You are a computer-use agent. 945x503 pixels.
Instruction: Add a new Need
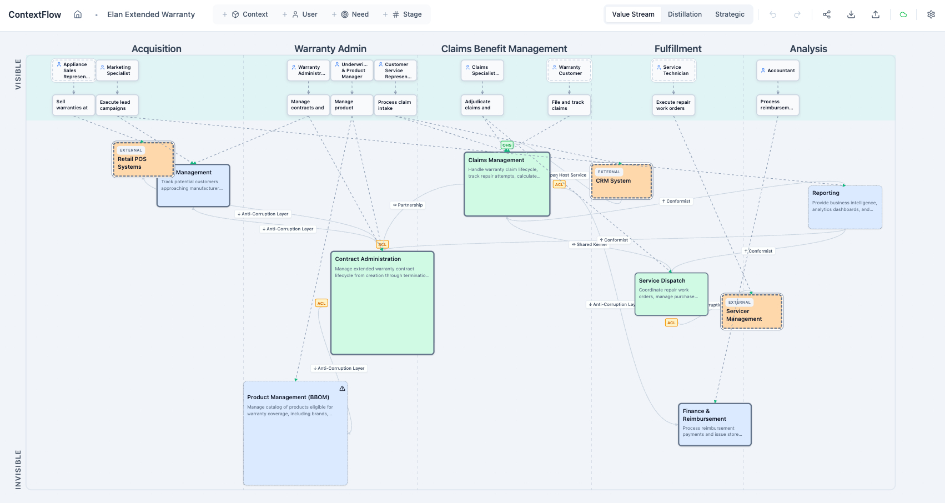pyautogui.click(x=350, y=14)
